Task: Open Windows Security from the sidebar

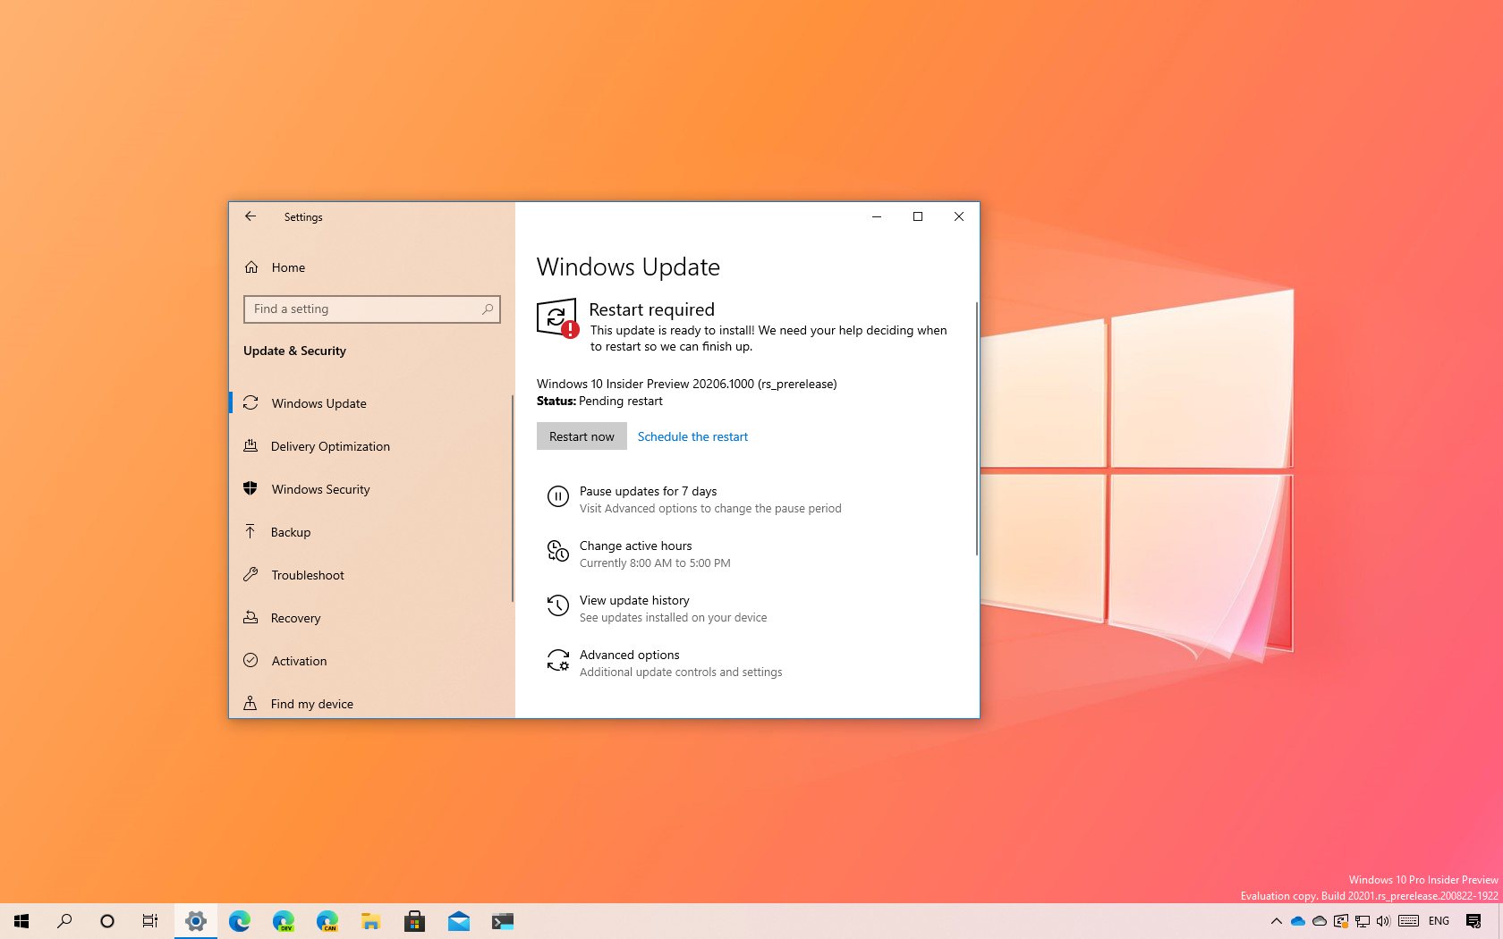Action: coord(319,489)
